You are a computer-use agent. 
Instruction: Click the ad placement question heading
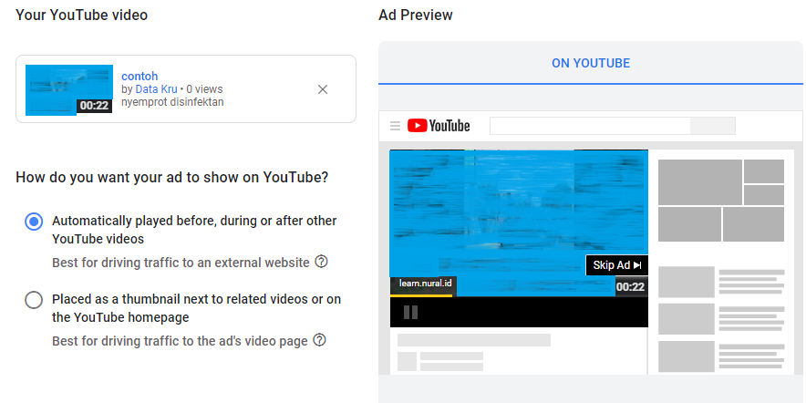coord(171,178)
